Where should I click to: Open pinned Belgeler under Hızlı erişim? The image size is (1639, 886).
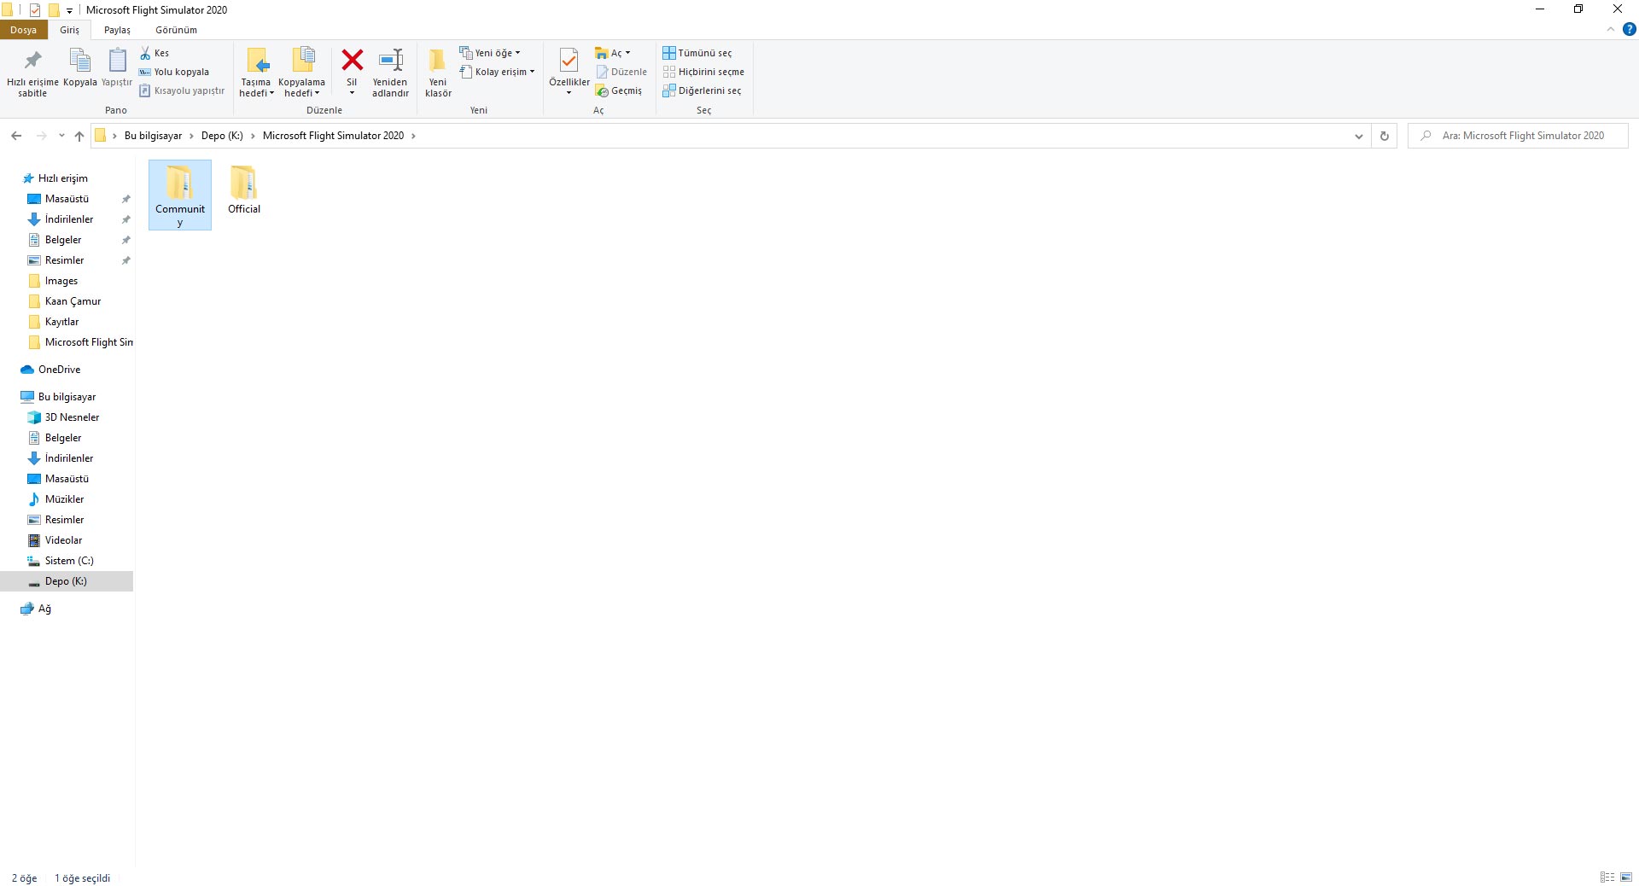(x=63, y=240)
